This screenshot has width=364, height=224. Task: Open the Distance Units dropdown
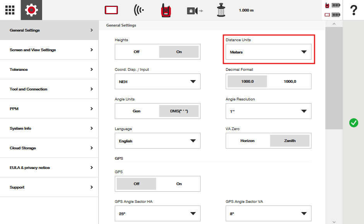268,52
